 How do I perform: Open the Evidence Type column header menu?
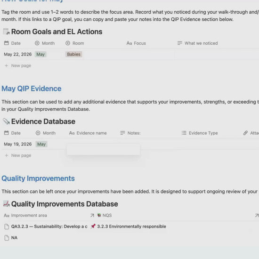tap(200, 133)
